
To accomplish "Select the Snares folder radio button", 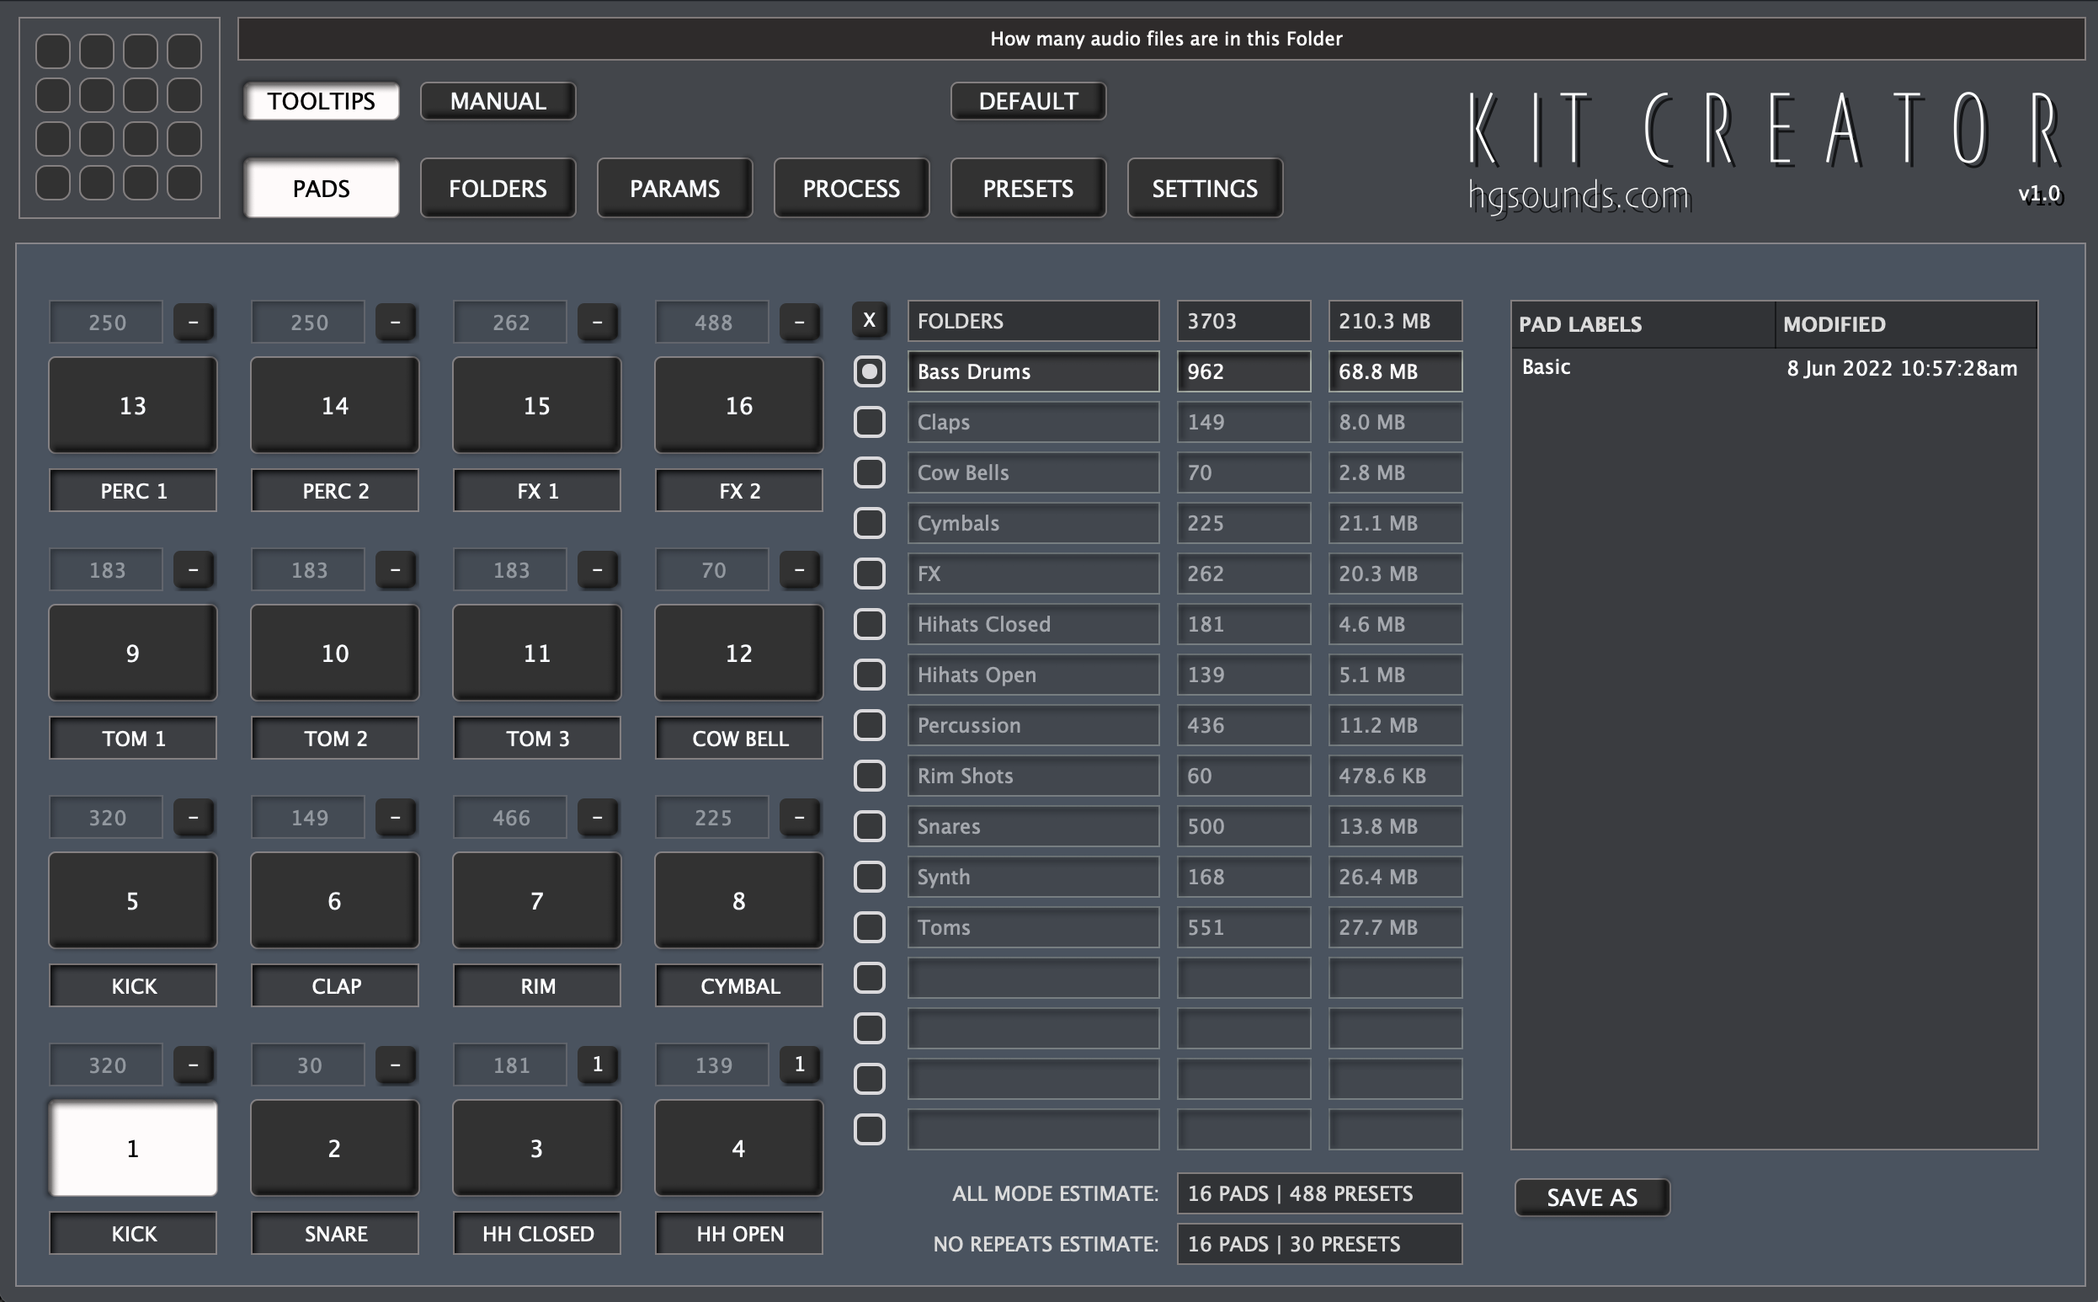I will click(869, 826).
